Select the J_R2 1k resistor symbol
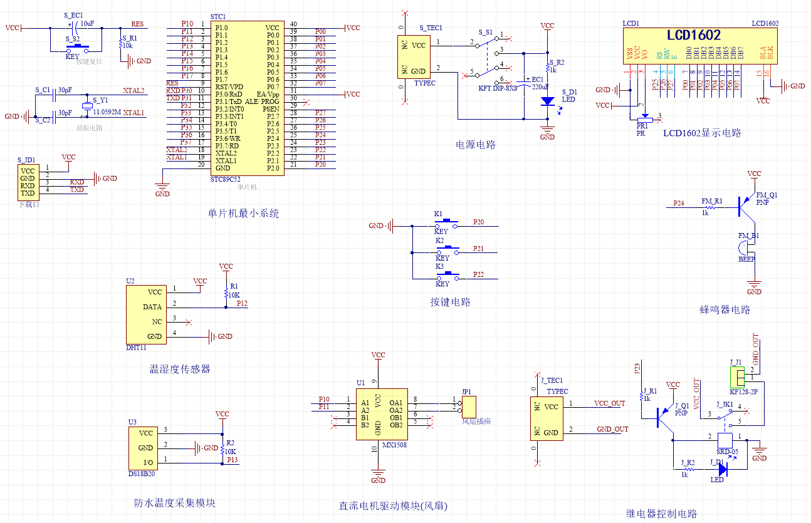The height and width of the screenshot is (523, 811). 689,469
